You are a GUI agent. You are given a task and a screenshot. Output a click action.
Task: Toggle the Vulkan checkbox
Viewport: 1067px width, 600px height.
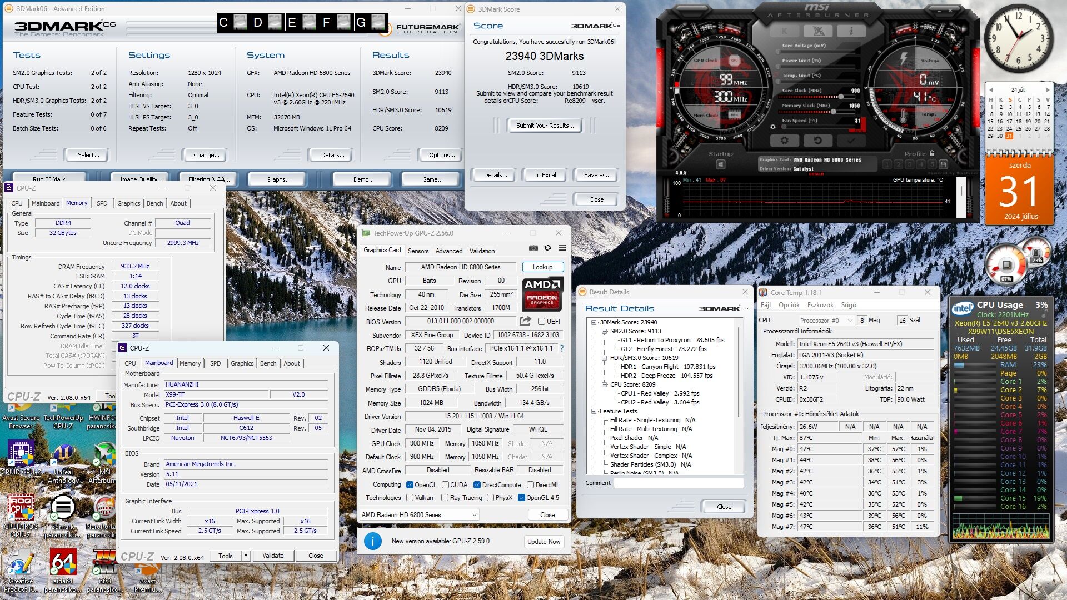click(410, 498)
